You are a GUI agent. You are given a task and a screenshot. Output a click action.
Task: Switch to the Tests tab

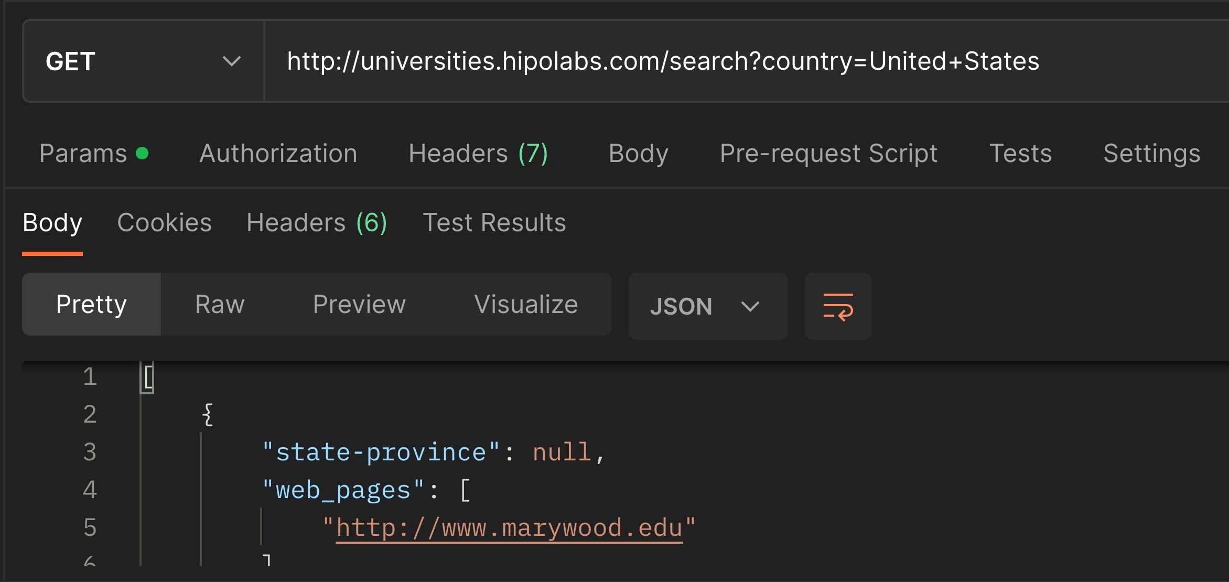[1020, 154]
